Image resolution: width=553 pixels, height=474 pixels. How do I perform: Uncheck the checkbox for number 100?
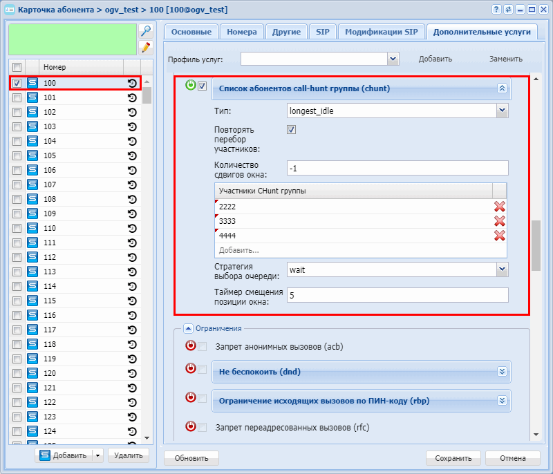17,83
